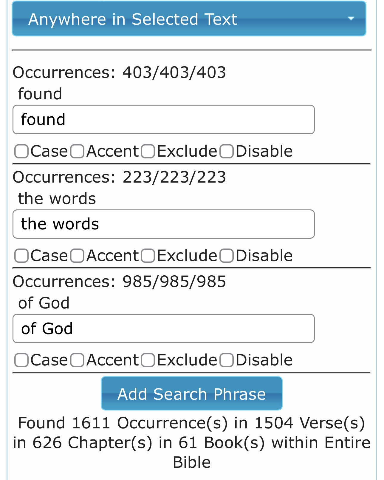384x480 pixels.
Task: Toggle Disable for the 'found' phrase
Action: click(x=227, y=151)
